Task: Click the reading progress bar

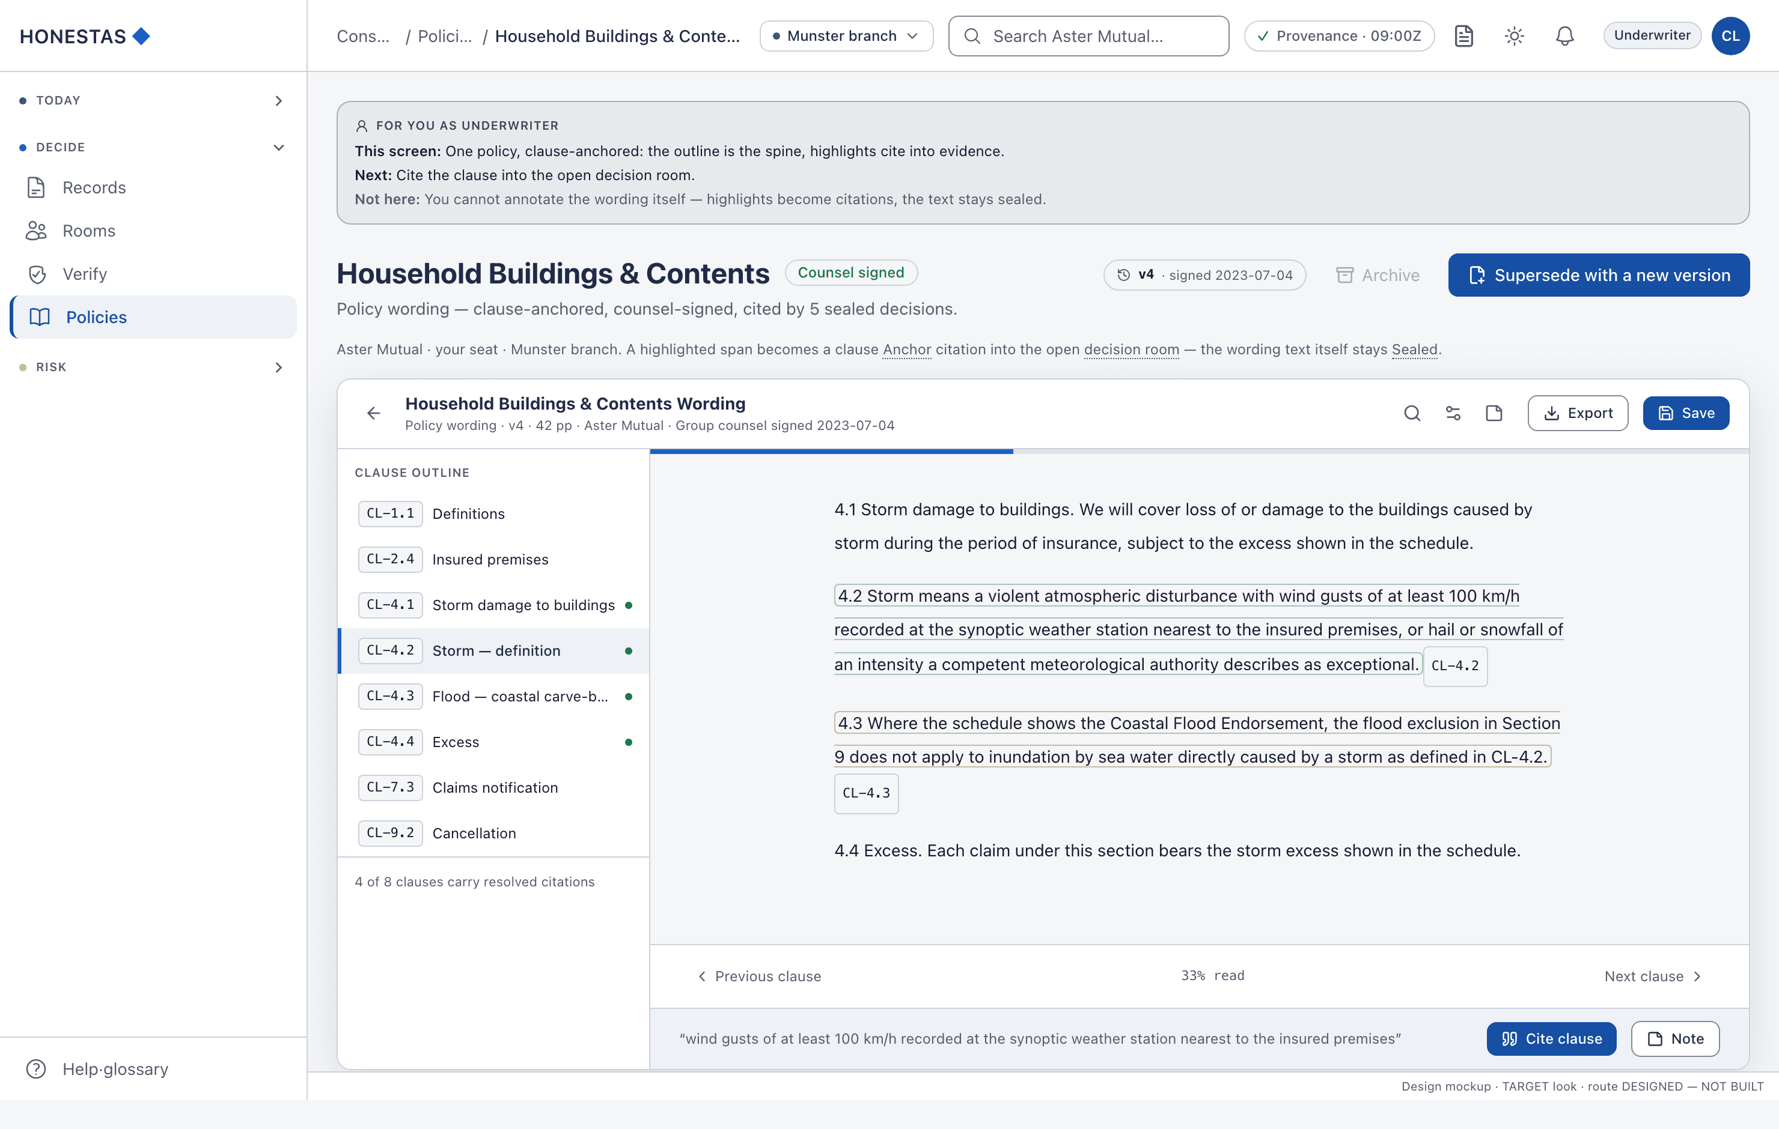Action: tap(1199, 451)
